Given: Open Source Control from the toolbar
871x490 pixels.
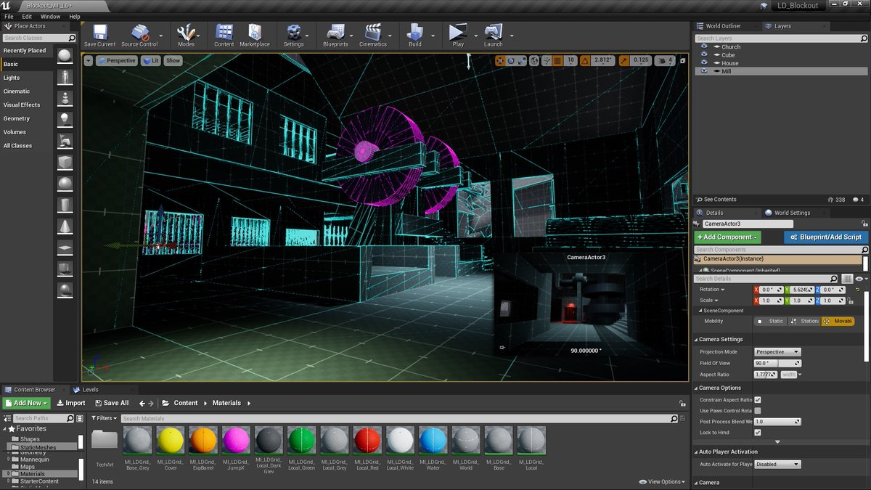Looking at the screenshot, I should coord(139,35).
